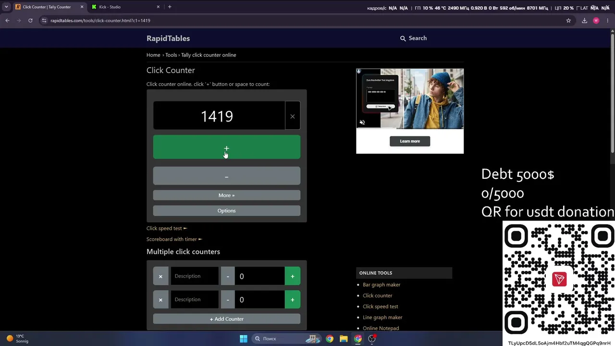Screen dimensions: 615x346
Task: Follow the Scoreboard with timer link
Action: tap(174, 239)
